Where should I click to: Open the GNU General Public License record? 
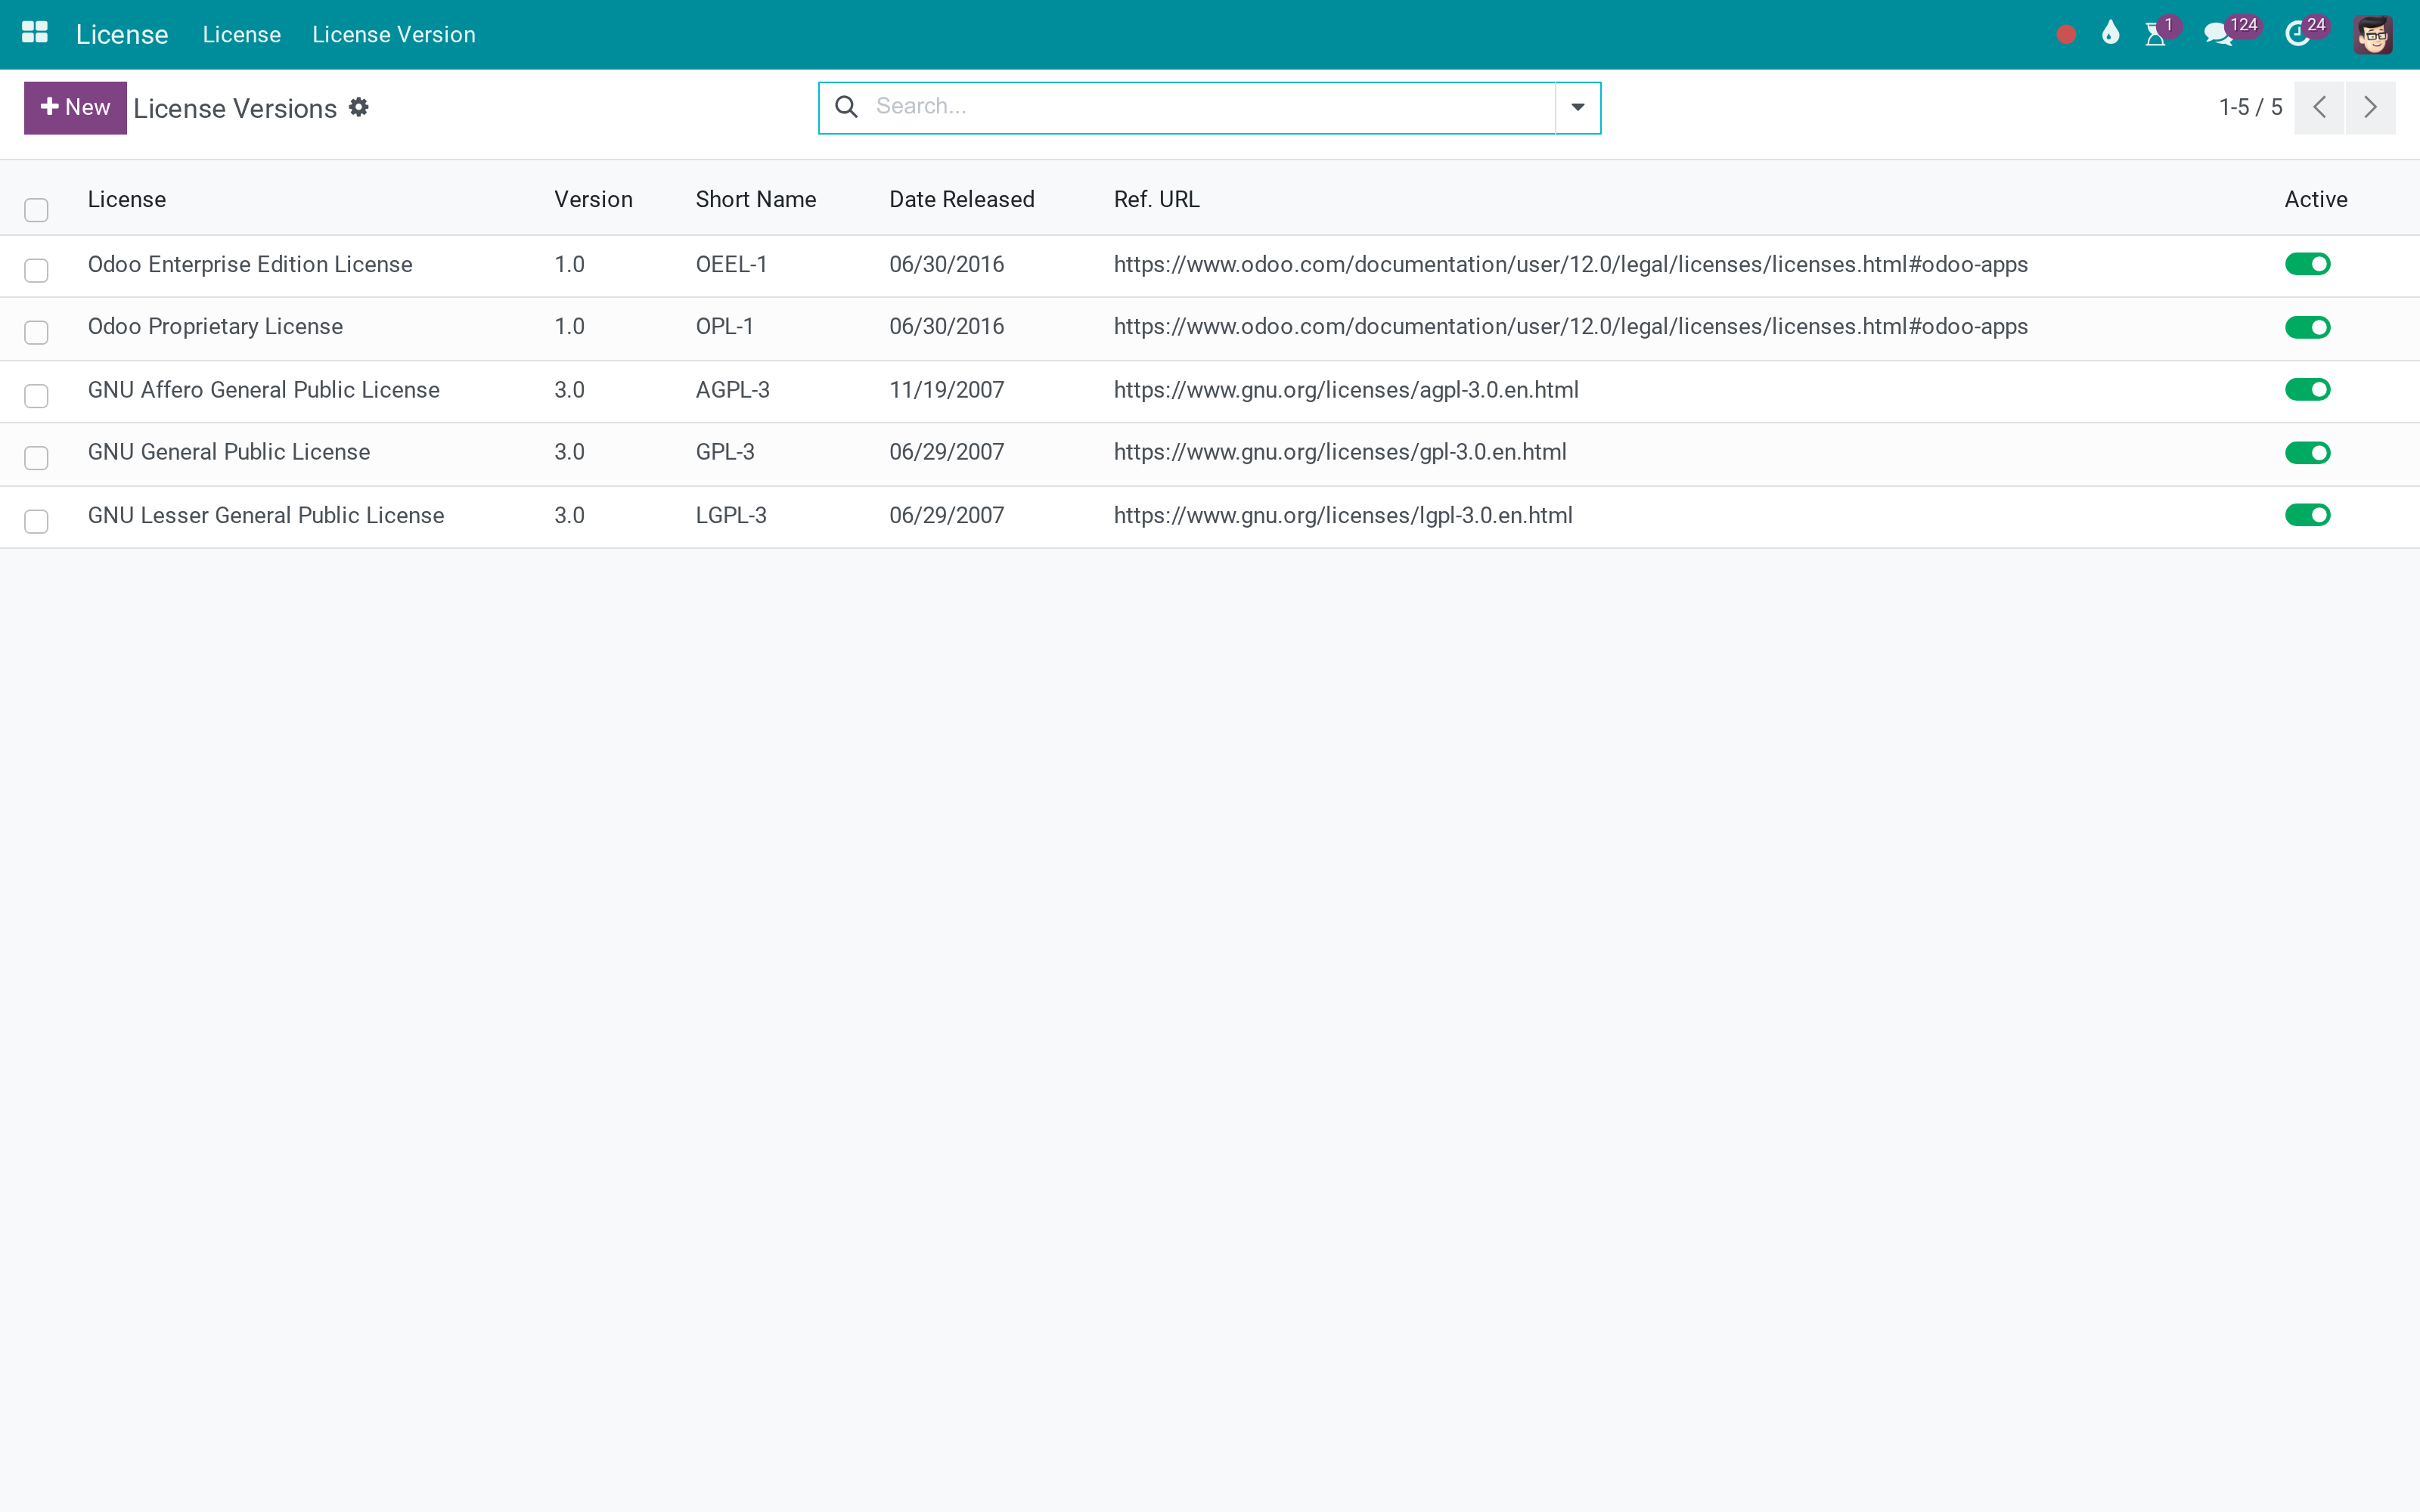(x=229, y=452)
